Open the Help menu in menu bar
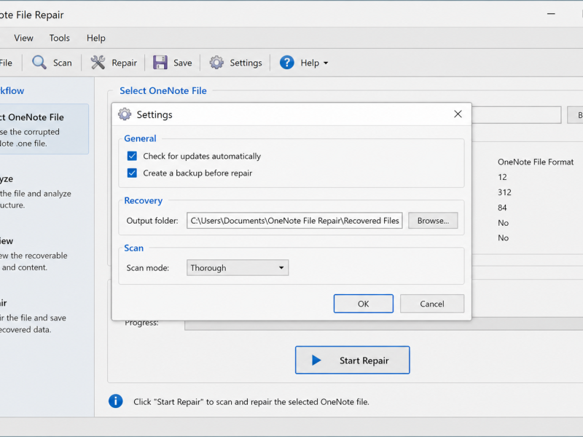The image size is (583, 437). [96, 38]
